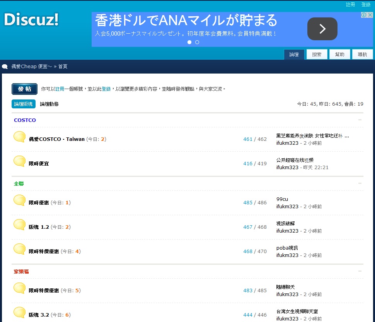
Task: Click forum icon beside 版塊 1.2
Action: (19, 224)
